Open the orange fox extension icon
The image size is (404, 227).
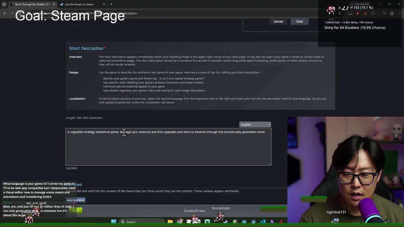pyautogui.click(x=365, y=13)
